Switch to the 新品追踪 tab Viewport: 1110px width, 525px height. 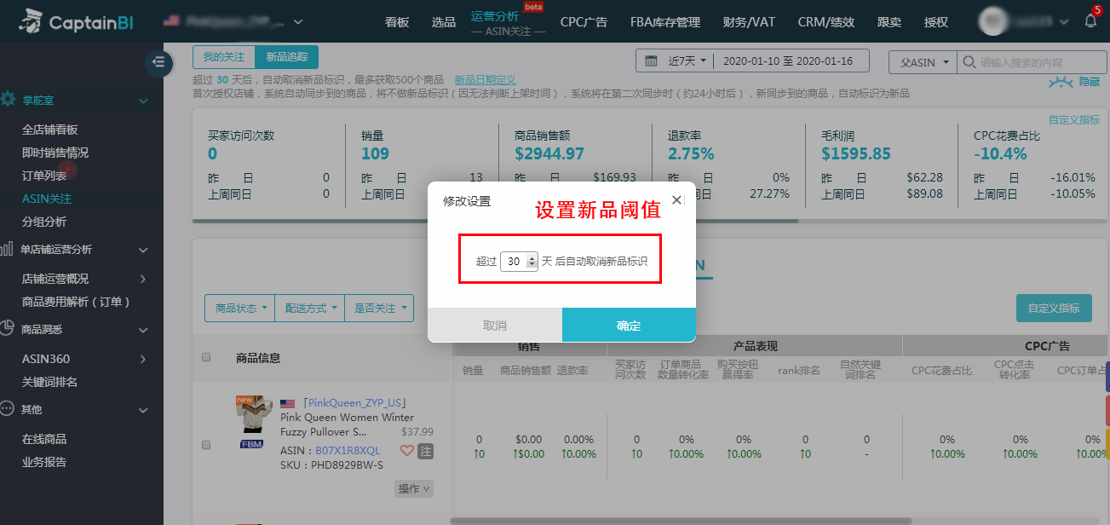coord(287,57)
